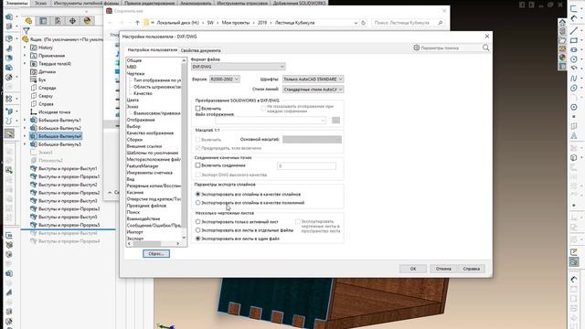Switch to Настройки пользователя tab
Image resolution: width=585 pixels, height=329 pixels.
click(153, 50)
